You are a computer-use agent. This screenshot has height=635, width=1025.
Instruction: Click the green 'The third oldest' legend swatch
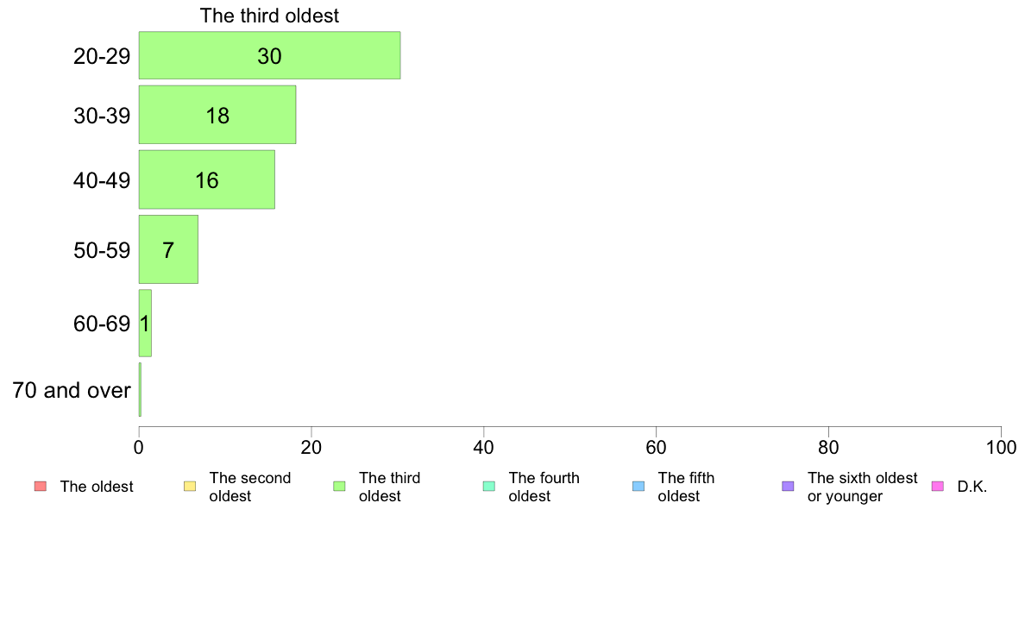pyautogui.click(x=339, y=487)
